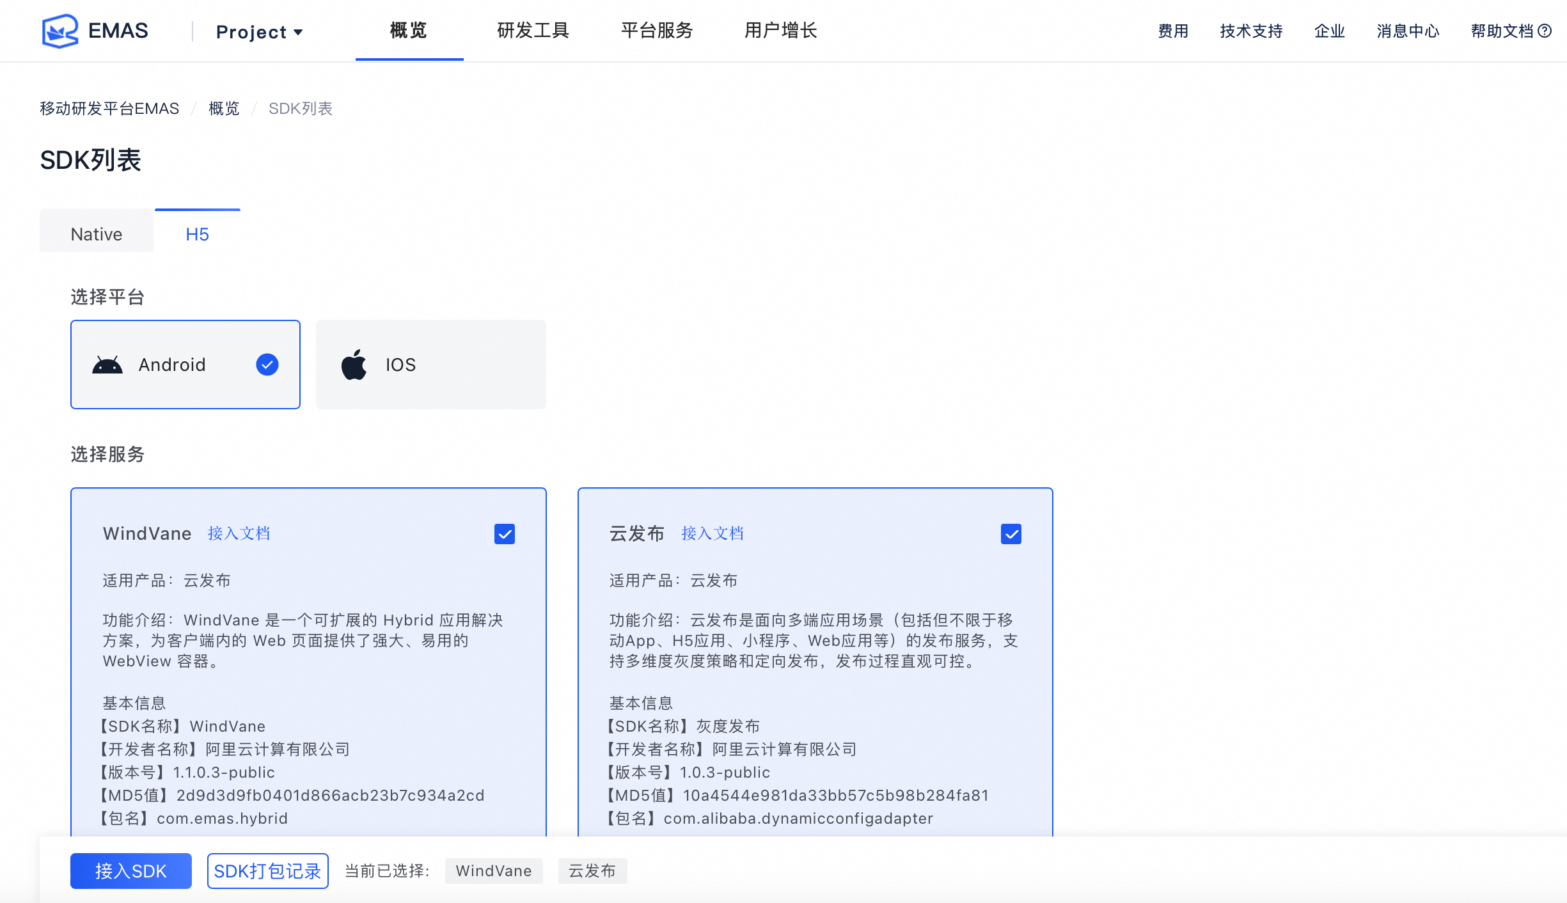Click the EMAS logo icon
The height and width of the screenshot is (903, 1567).
pyautogui.click(x=60, y=31)
